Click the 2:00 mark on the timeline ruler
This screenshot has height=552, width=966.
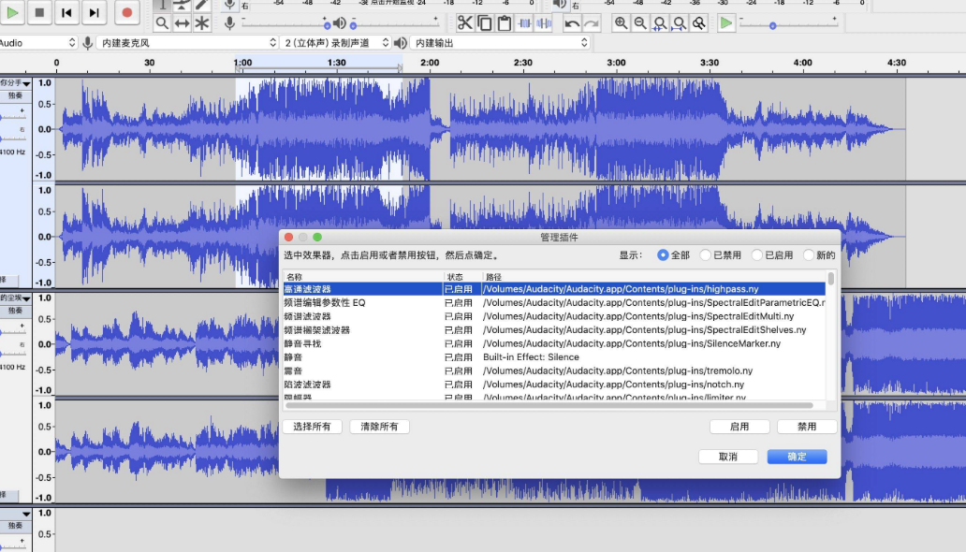[x=430, y=63]
